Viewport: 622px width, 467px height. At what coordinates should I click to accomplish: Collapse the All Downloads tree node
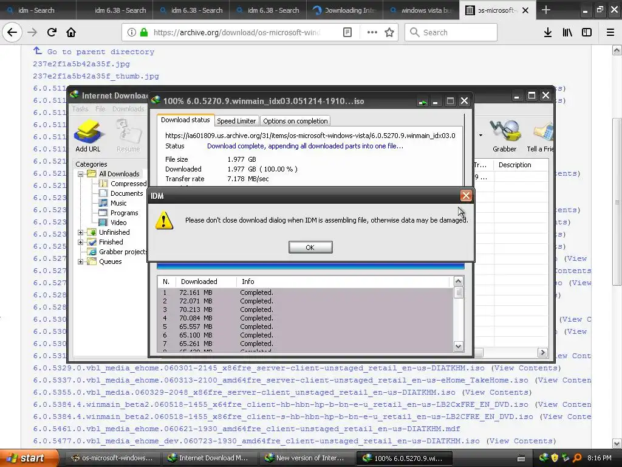coord(81,174)
